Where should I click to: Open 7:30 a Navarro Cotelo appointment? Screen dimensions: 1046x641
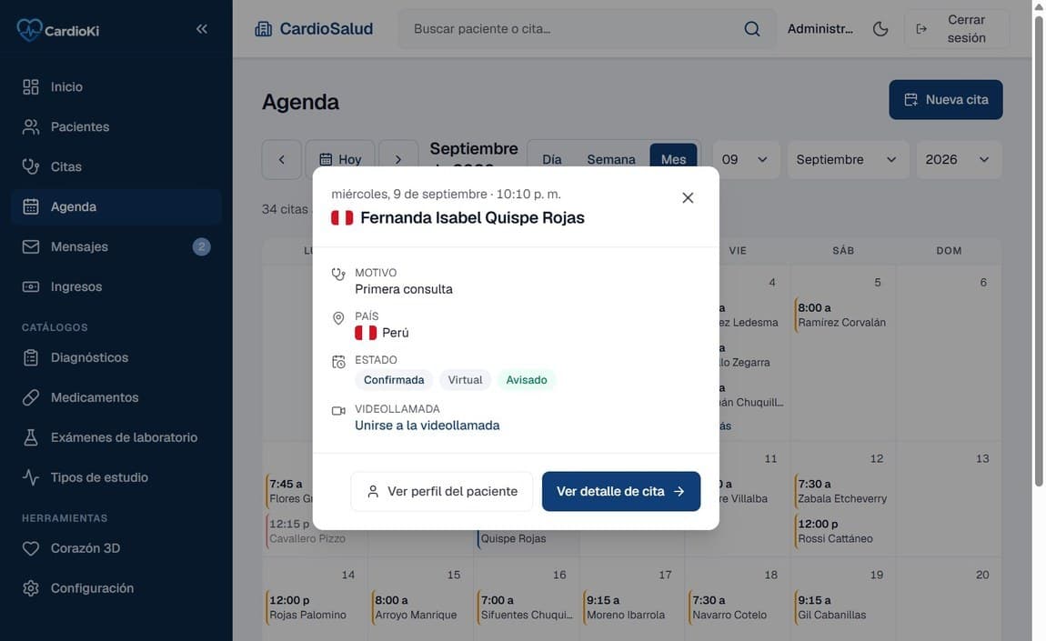(737, 607)
